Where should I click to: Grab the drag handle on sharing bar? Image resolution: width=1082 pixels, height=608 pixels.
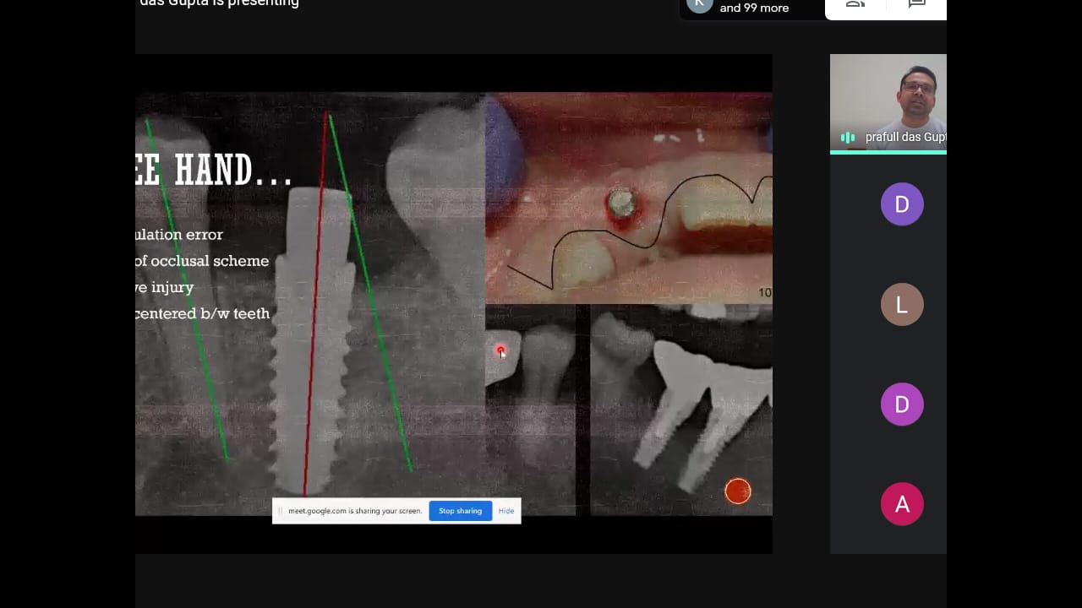[x=281, y=511]
